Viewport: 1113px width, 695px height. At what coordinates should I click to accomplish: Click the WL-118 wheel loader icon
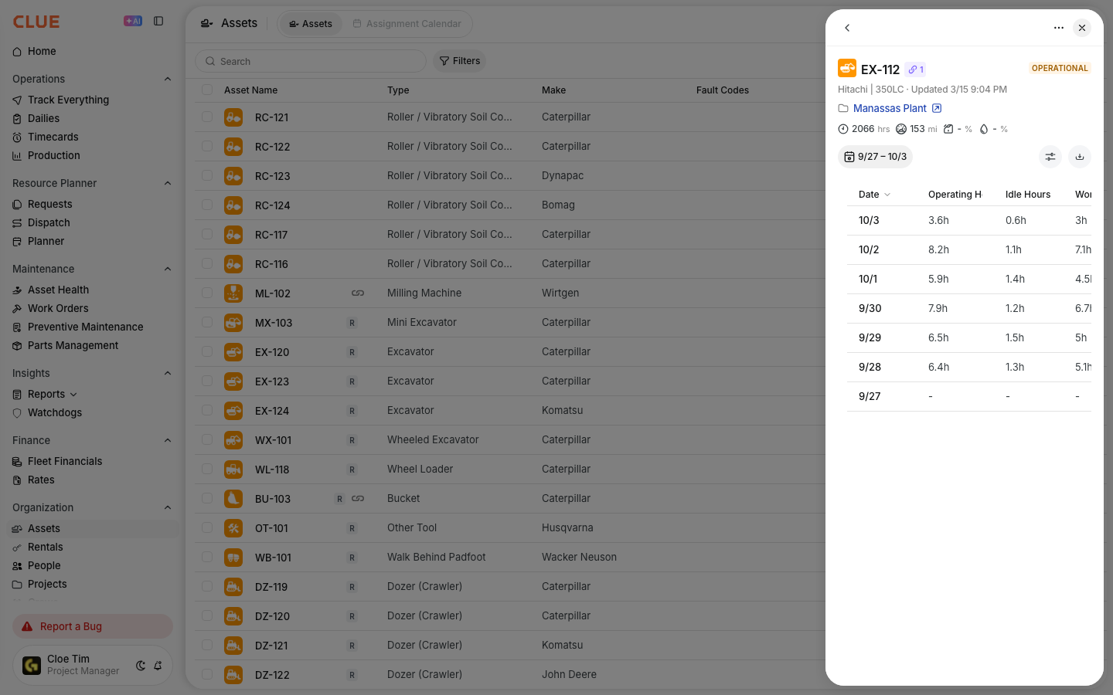pyautogui.click(x=233, y=470)
